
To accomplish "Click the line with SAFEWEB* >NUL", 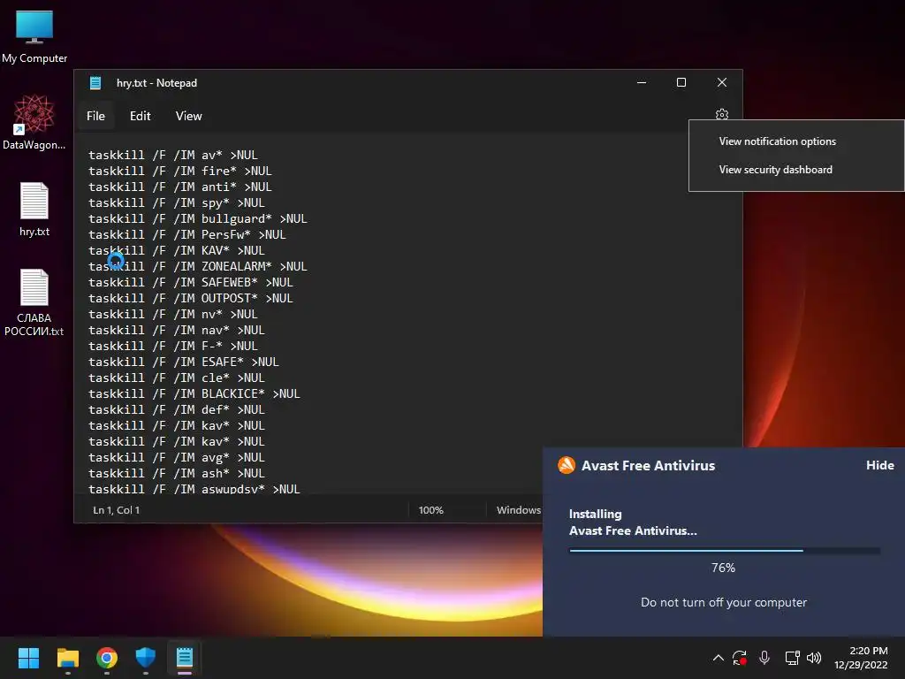I will pyautogui.click(x=191, y=282).
